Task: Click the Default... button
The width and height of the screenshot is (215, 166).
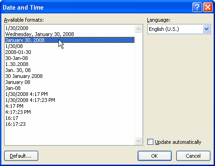Action: click(x=21, y=156)
